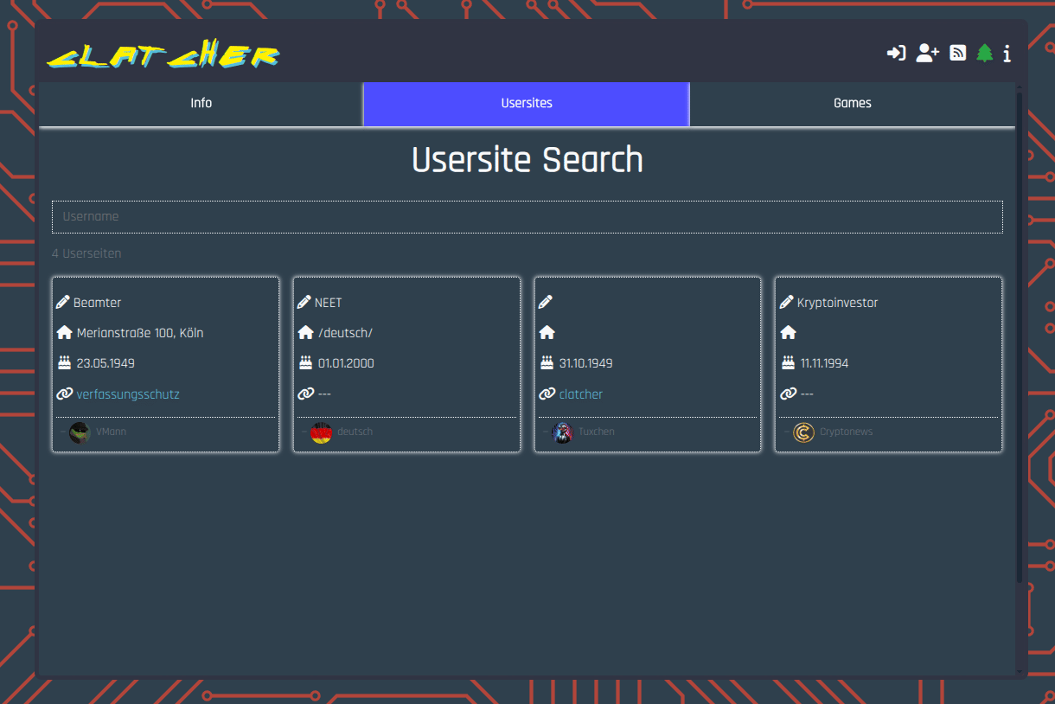Click house icon beside Merianstraße 100, Köln
Viewport: 1055px width, 704px height.
pos(64,332)
